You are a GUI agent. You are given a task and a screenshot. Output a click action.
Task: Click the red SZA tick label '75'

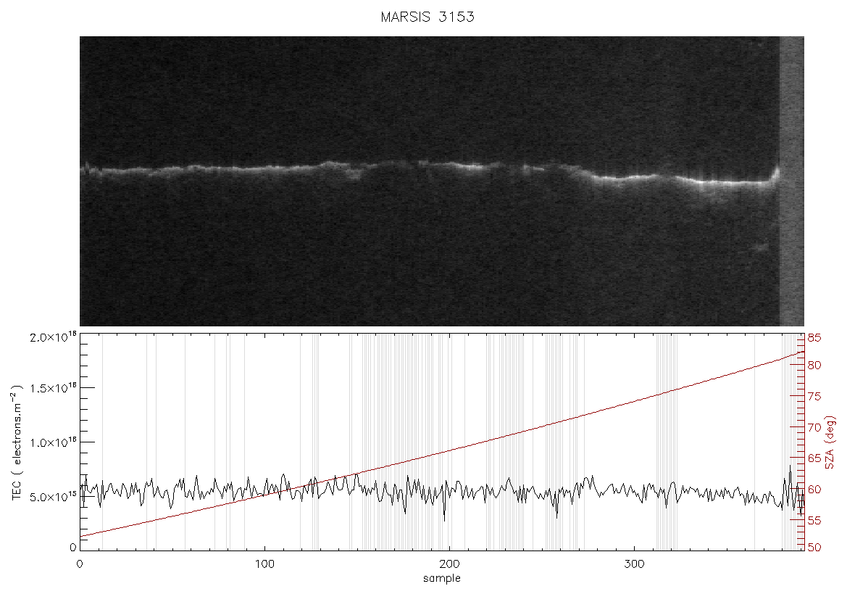[814, 397]
